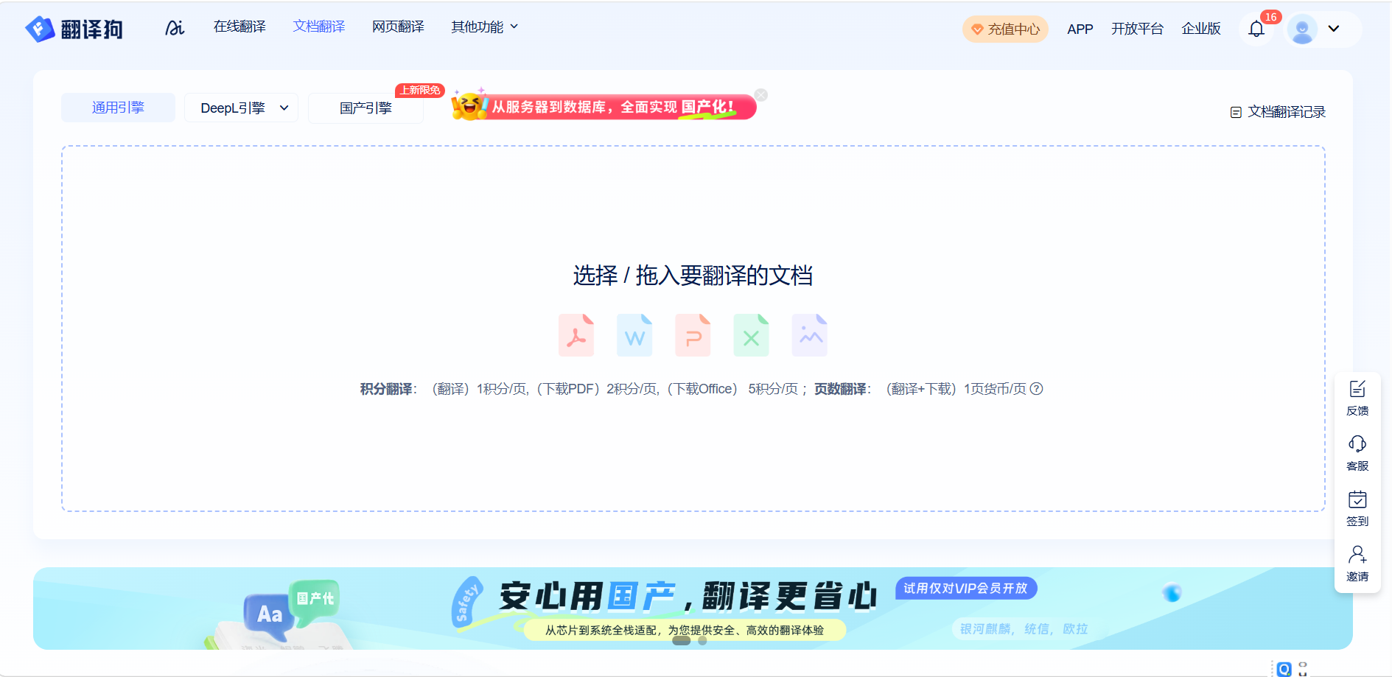Screen dimensions: 1392x677
Task: Open the 邀请 invite friend icon
Action: [x=1357, y=564]
